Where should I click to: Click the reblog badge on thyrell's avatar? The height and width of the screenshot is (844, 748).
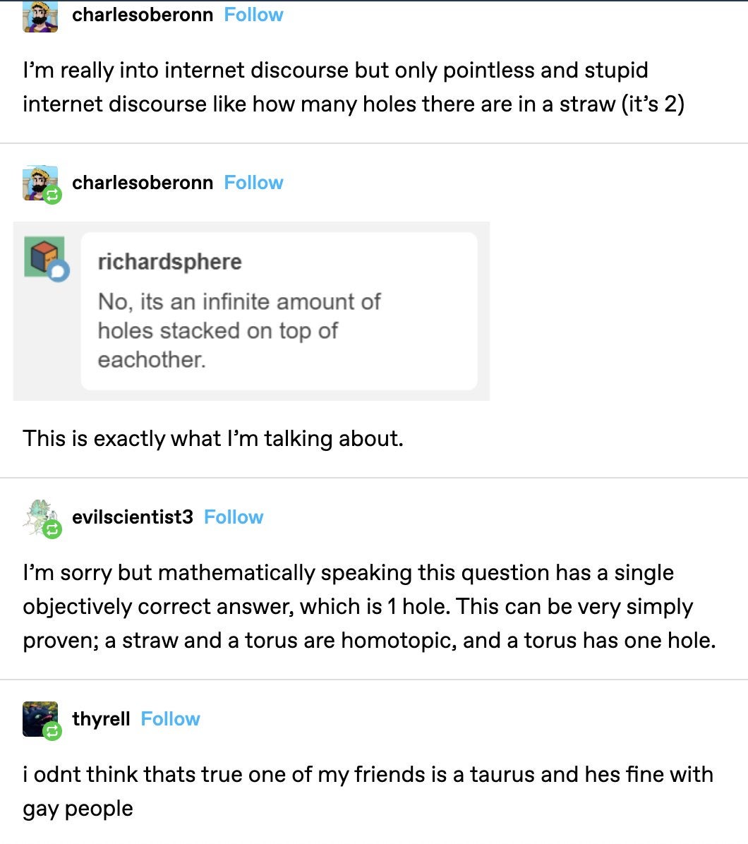52,731
